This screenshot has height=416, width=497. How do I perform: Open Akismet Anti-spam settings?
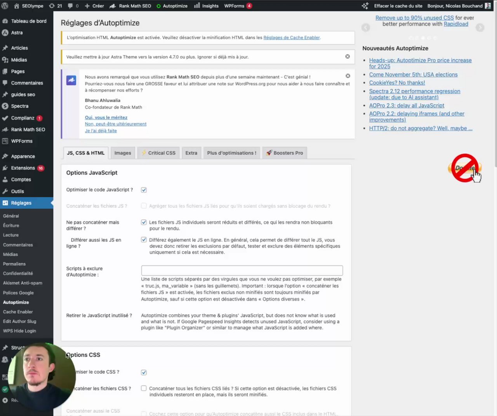pos(23,283)
